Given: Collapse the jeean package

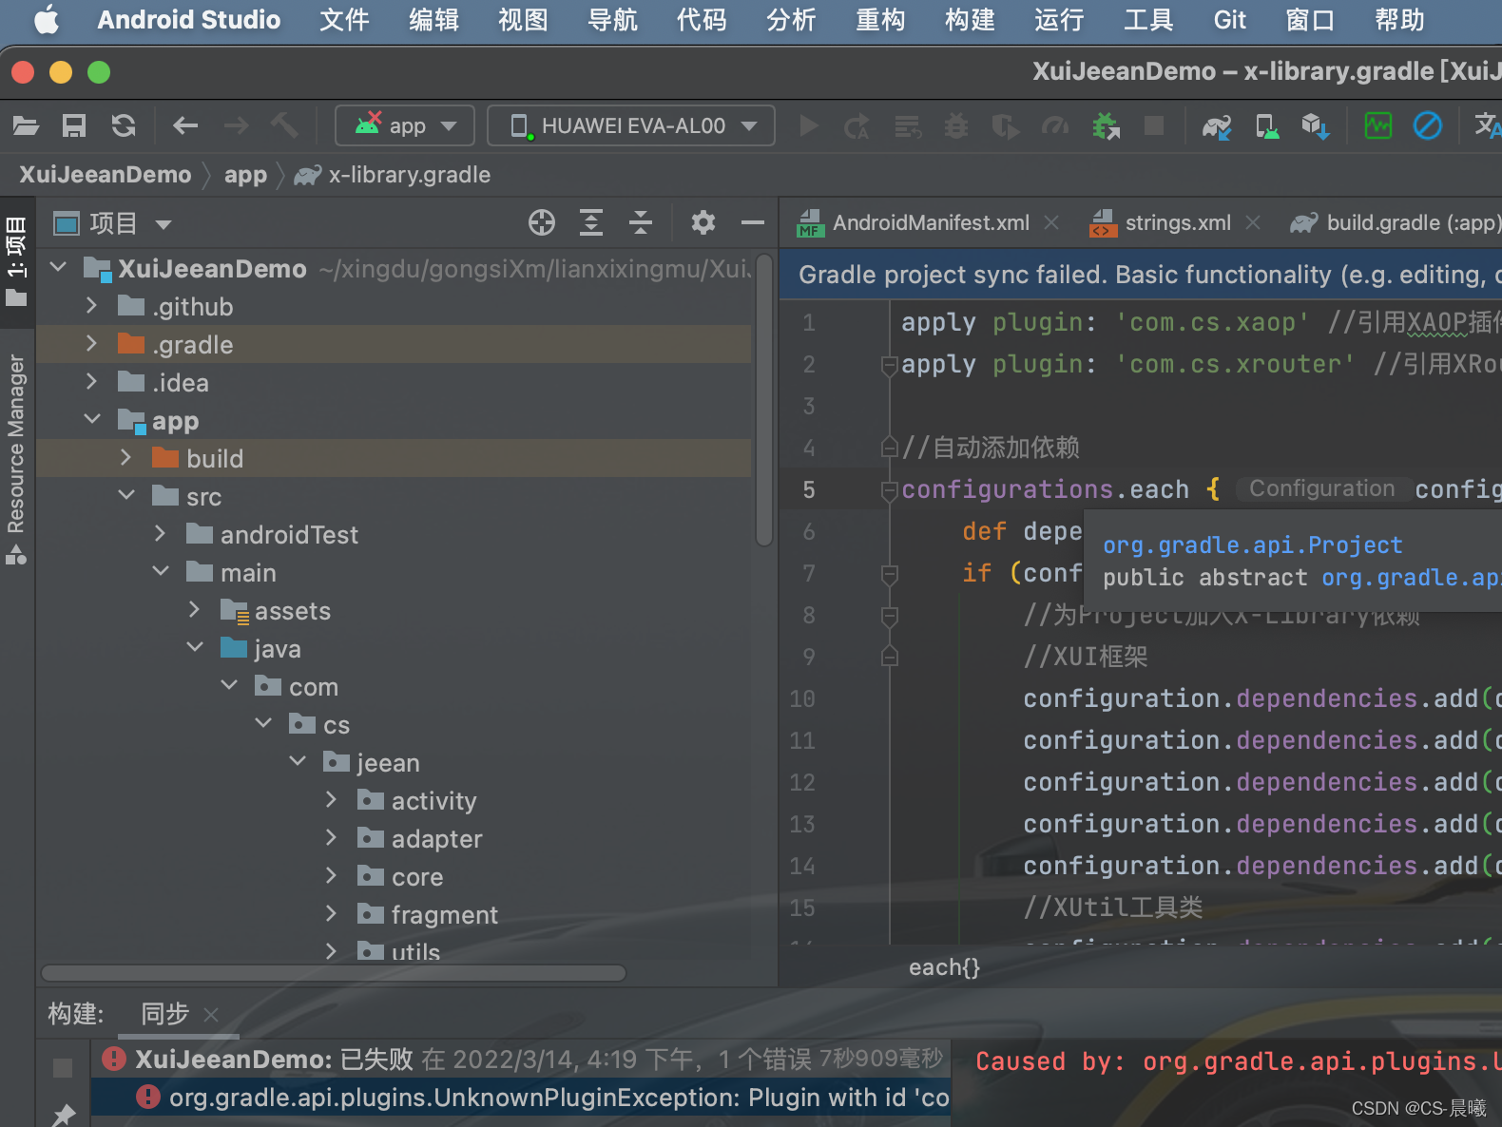Looking at the screenshot, I should [x=298, y=761].
